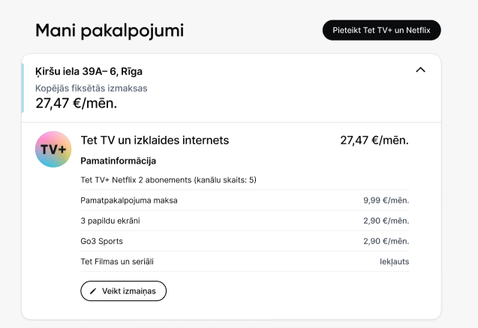Select the Pamatpakalpojuma maksa row
Viewport: 478px width, 328px height.
245,200
